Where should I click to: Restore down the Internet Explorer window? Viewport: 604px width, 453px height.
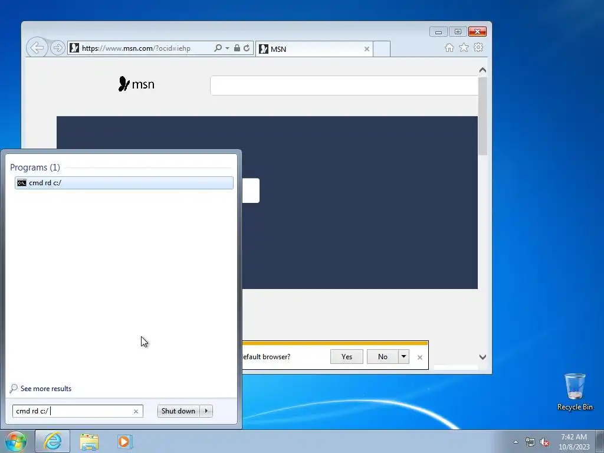(458, 32)
